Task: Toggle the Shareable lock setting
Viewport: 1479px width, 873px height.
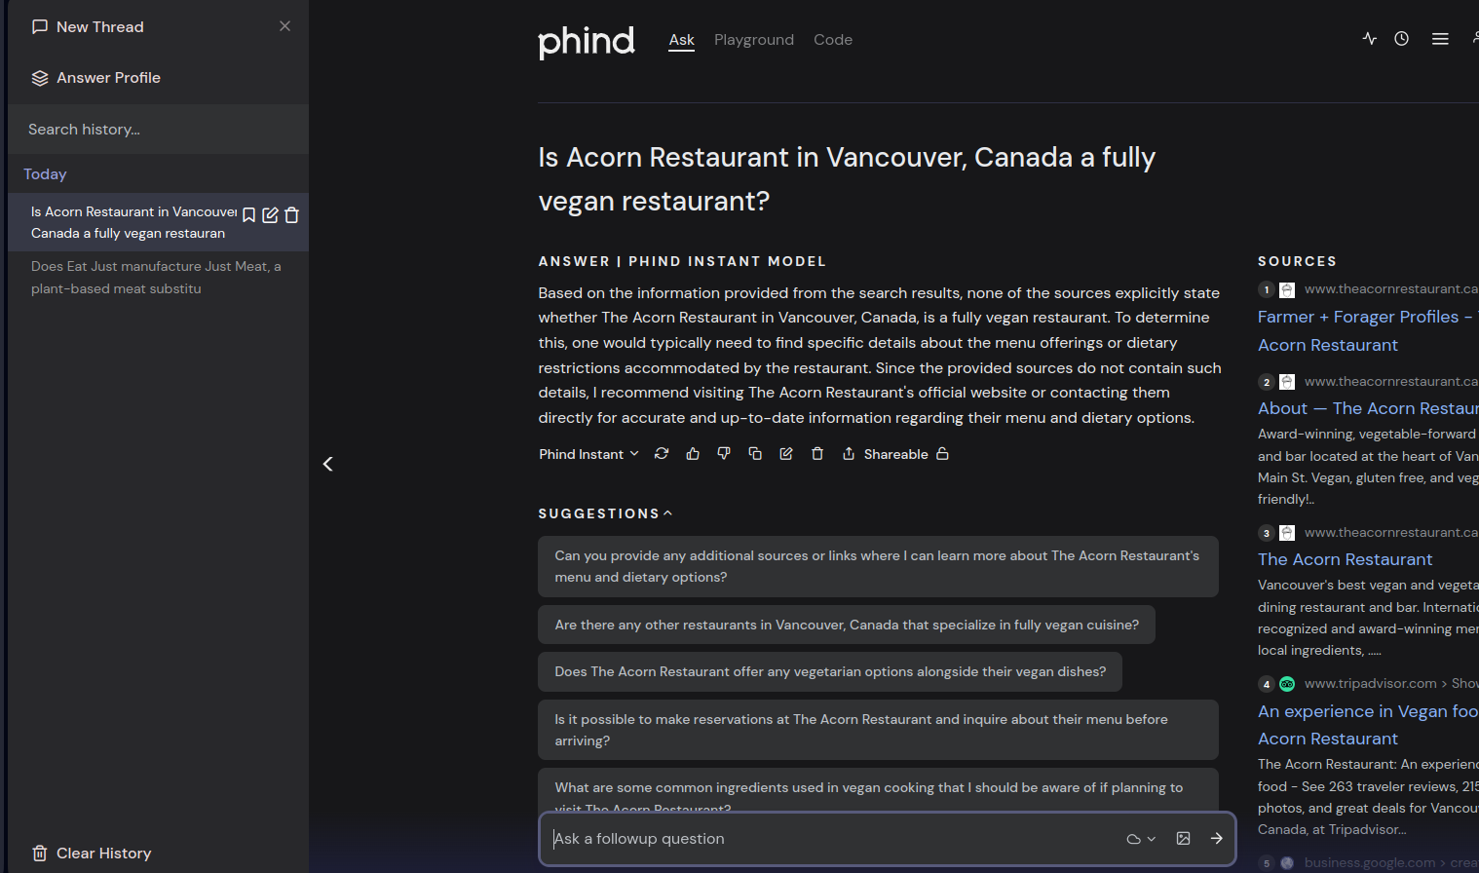Action: point(942,454)
